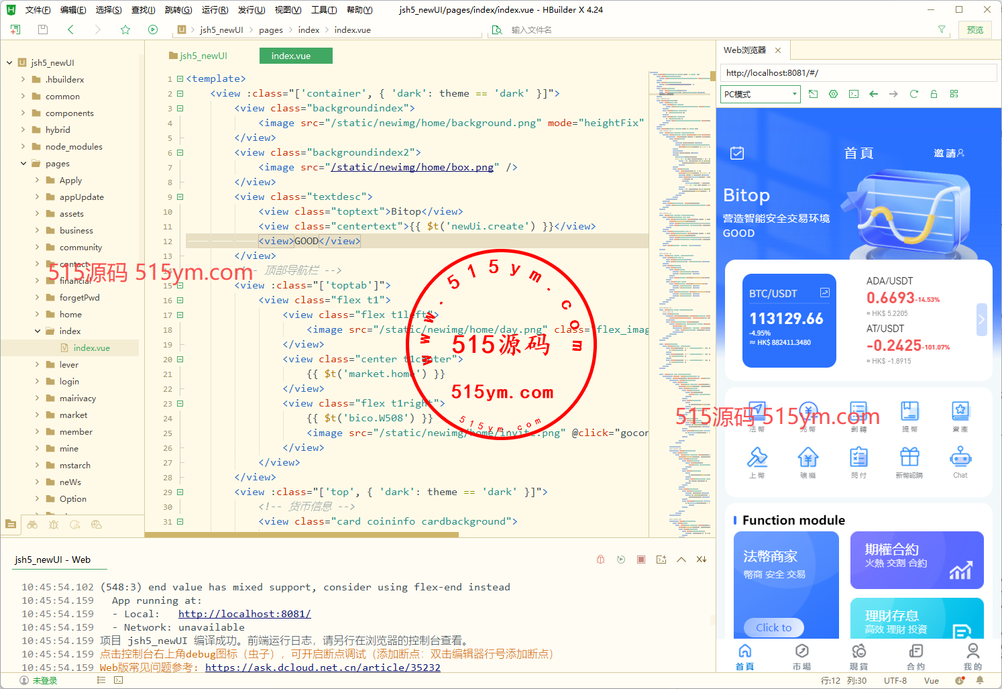
Task: Toggle code fold at line 2
Action: coord(180,94)
